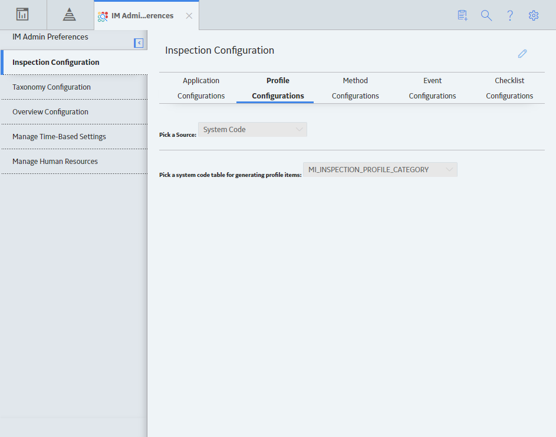Open Manage Time-Based Settings
Screen dimensions: 556x437
(74, 137)
